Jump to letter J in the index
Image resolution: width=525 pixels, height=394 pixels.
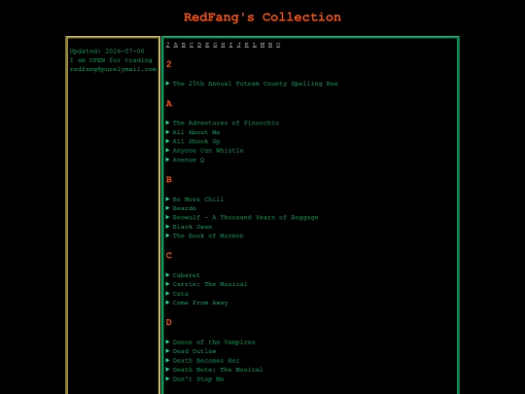coord(239,45)
